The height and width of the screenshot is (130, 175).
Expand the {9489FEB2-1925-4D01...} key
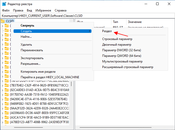coord(2,104)
